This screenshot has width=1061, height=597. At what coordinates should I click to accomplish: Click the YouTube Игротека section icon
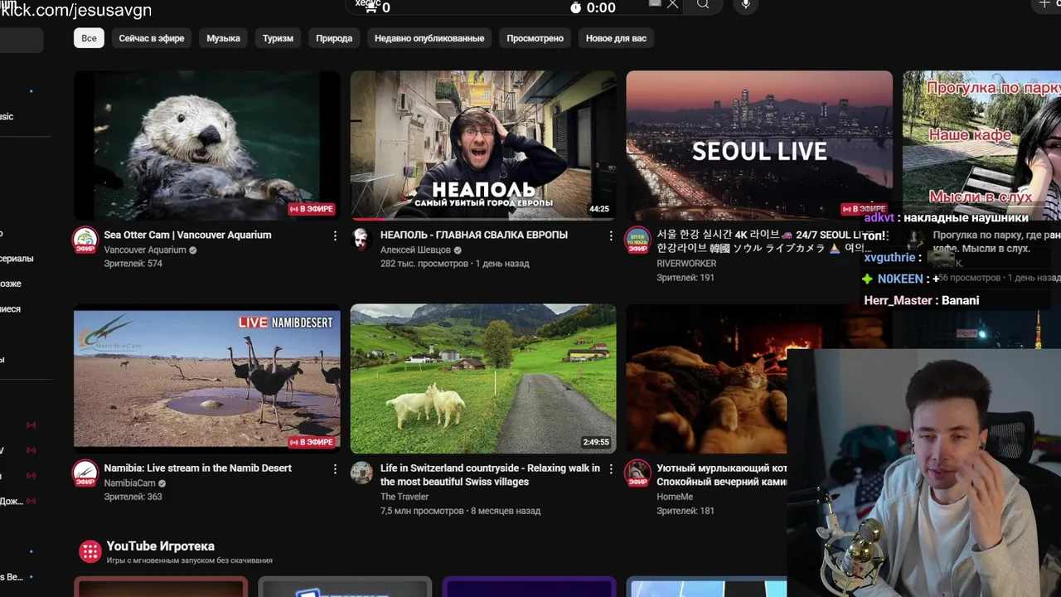[x=90, y=551]
